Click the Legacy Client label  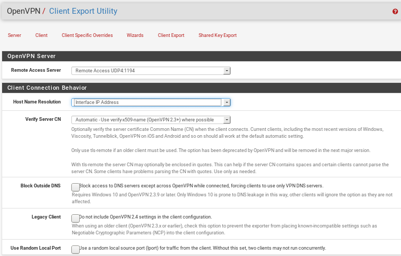(46, 217)
